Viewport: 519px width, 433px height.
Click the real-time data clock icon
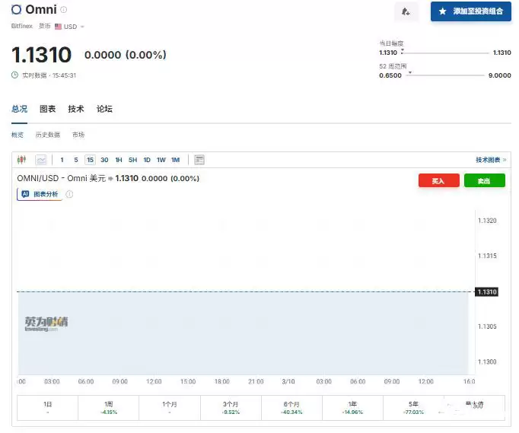[x=14, y=75]
